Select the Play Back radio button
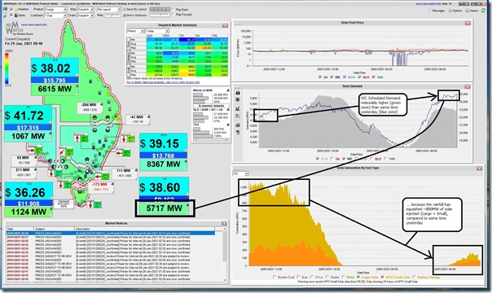 point(174,10)
